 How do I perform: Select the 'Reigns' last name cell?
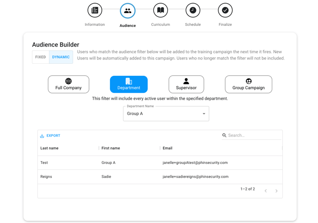[x=46, y=177]
